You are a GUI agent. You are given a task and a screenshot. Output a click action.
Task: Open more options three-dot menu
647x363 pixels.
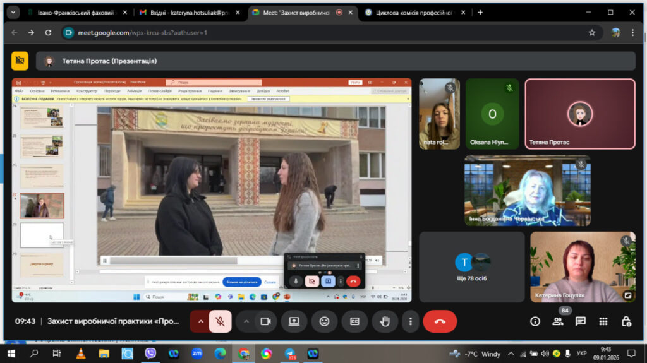tap(410, 321)
